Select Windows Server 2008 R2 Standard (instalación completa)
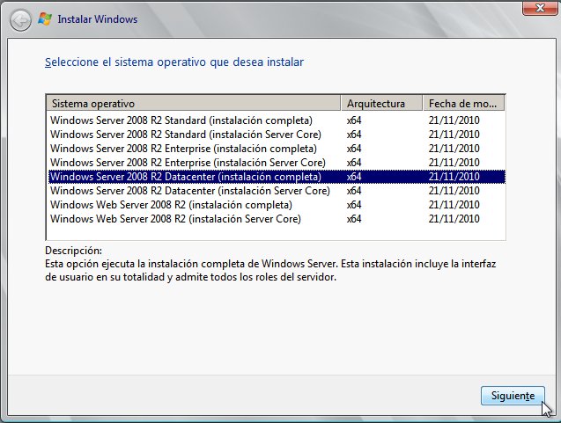This screenshot has height=423, width=561. pos(277,120)
